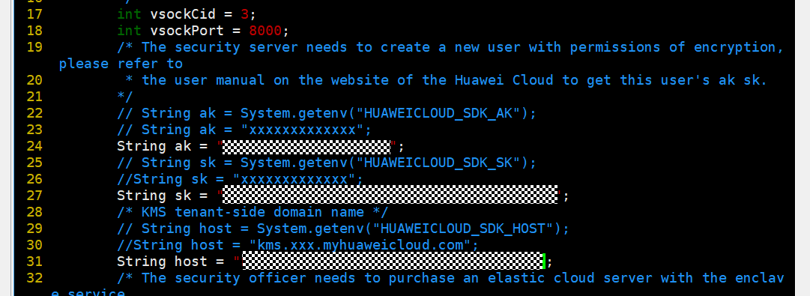
Task: Click line number 20
Action: coord(34,80)
